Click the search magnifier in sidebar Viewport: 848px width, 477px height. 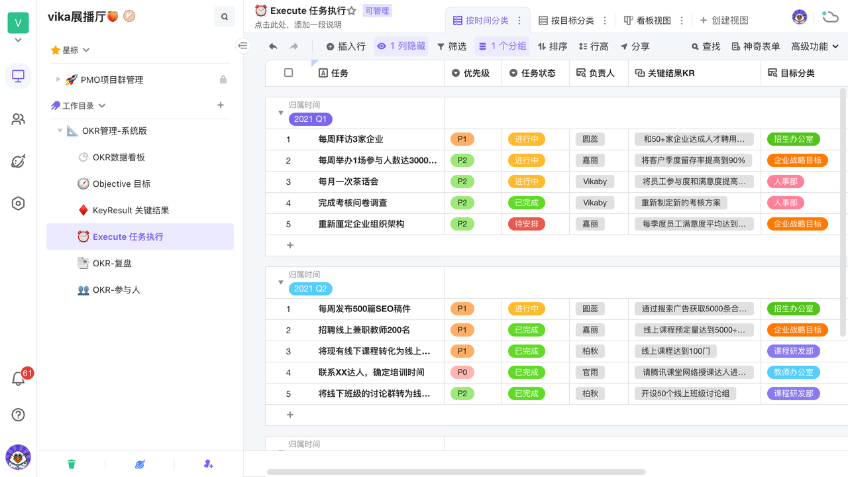(225, 17)
